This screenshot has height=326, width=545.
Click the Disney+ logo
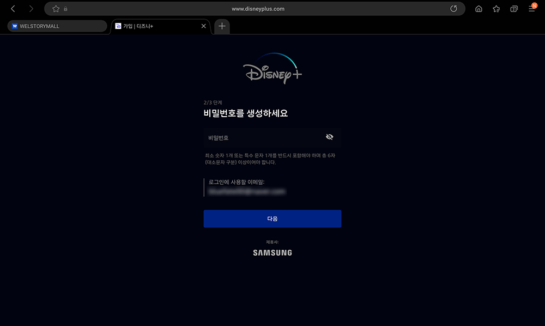(x=272, y=69)
